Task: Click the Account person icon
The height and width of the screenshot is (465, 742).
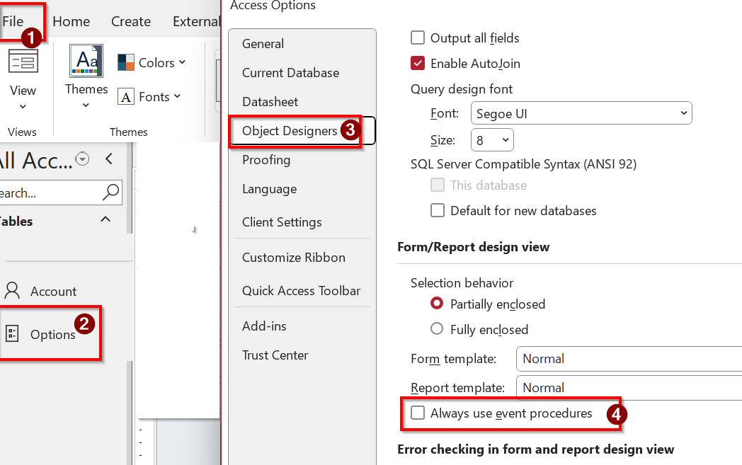Action: [12, 290]
